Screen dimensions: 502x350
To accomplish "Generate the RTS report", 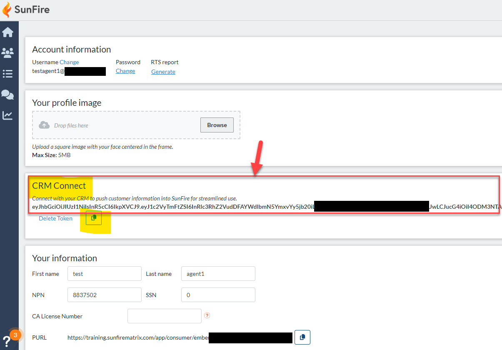I will [x=163, y=72].
